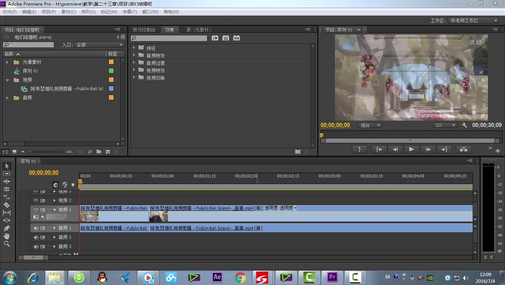
Task: Open 素材(C) menu
Action: coord(68,12)
